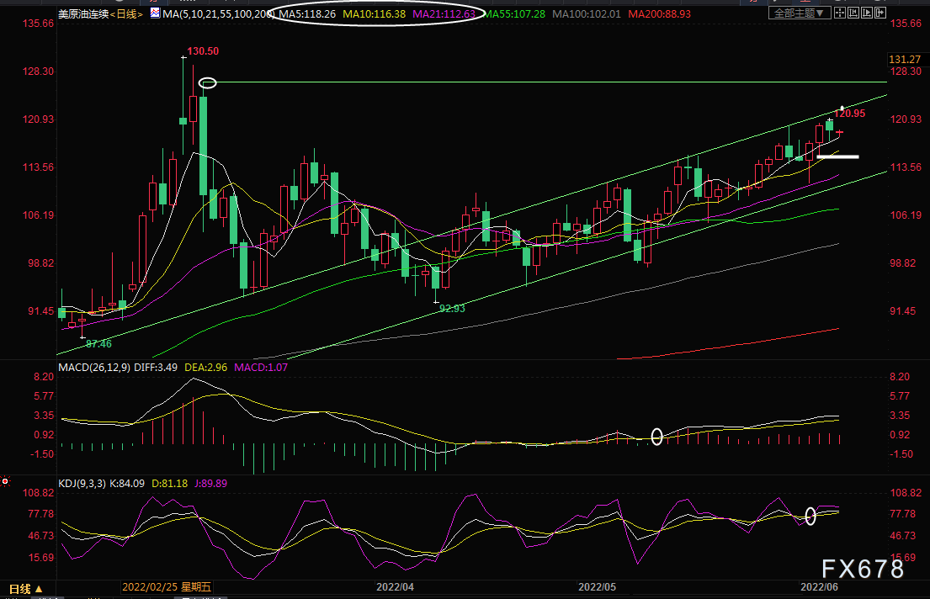Click the crosshair cursor icon
The width and height of the screenshot is (930, 599).
tap(840, 13)
